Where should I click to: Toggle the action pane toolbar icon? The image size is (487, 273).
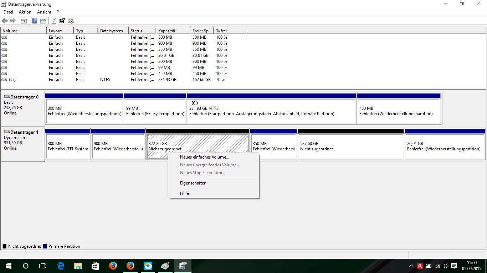(x=43, y=21)
